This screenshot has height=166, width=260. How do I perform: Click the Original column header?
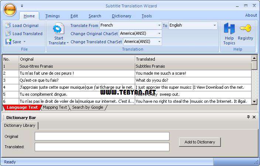tap(77, 59)
